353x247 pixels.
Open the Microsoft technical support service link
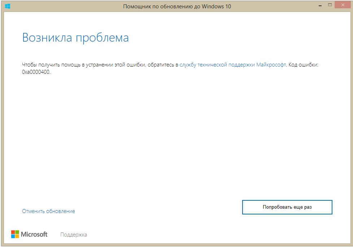tap(233, 65)
